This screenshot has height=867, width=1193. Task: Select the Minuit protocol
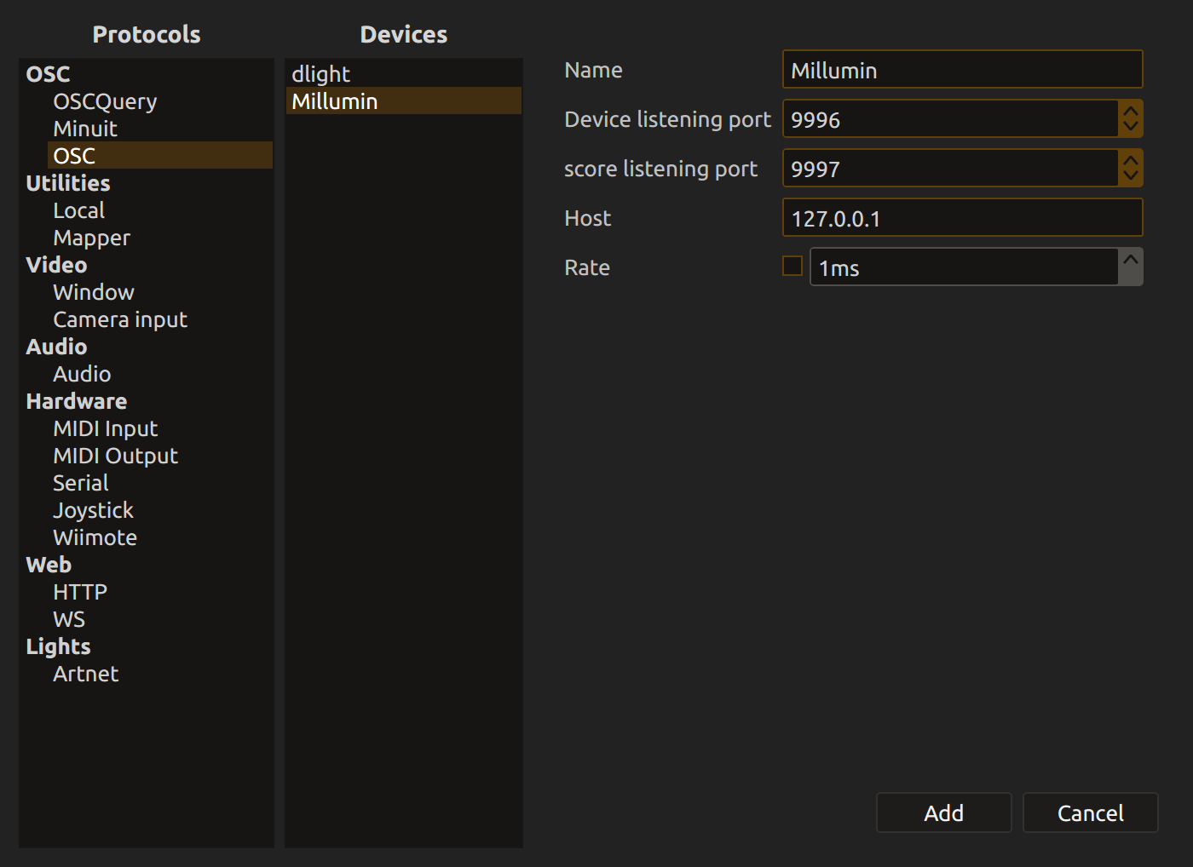85,129
